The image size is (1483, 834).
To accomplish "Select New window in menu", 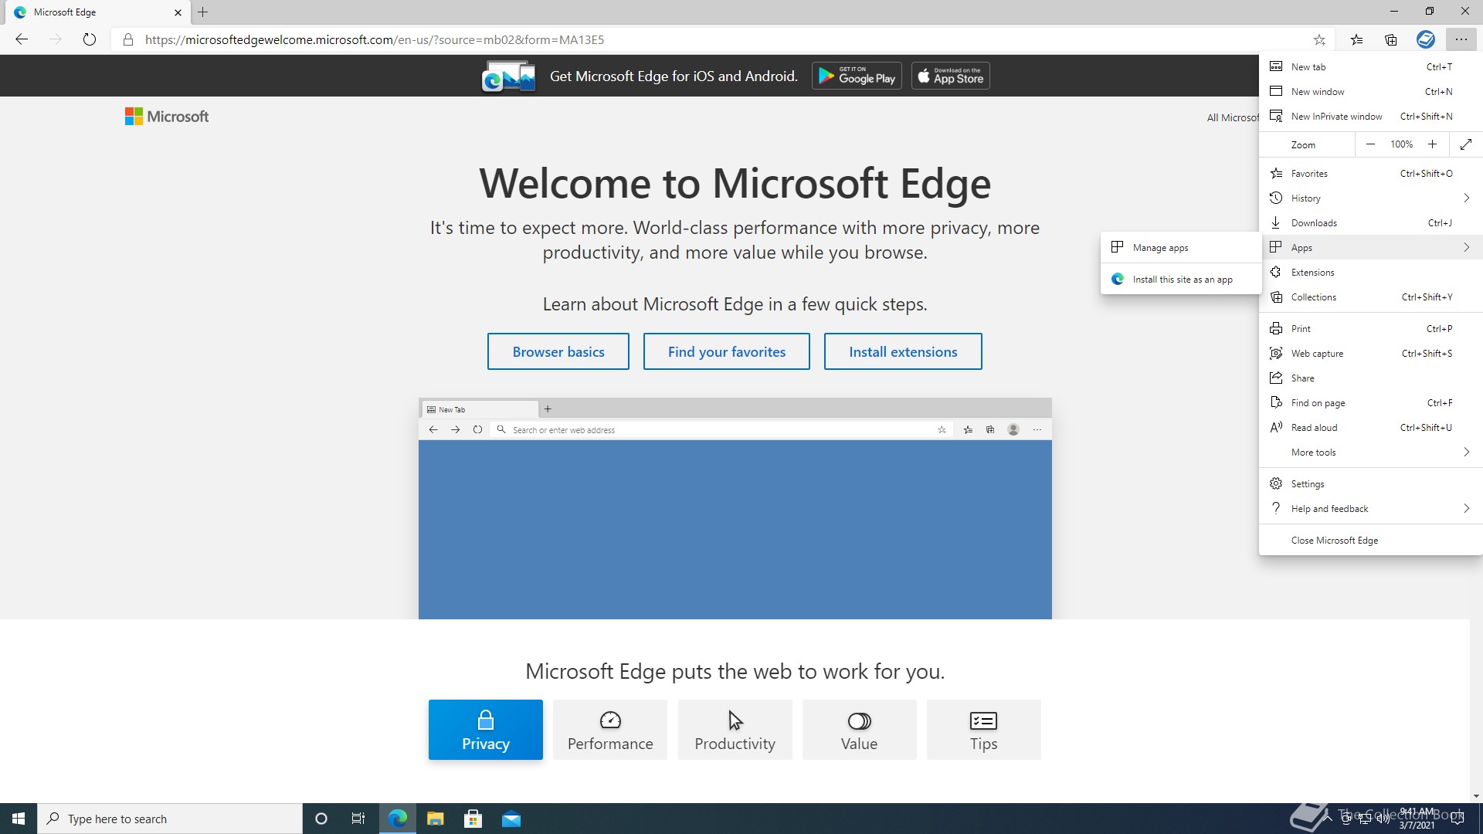I will (x=1371, y=92).
